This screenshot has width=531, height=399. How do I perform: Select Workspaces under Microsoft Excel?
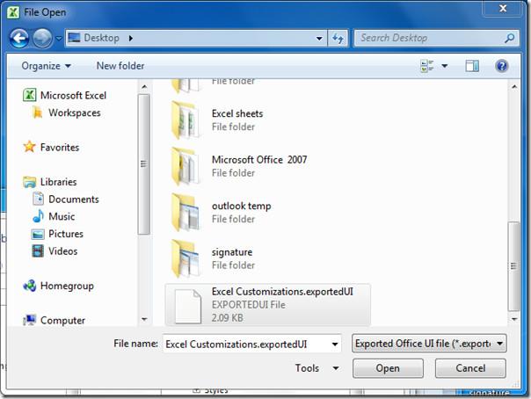74,112
